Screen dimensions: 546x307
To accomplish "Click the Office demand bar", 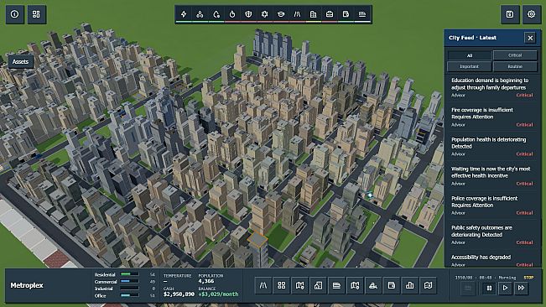I will point(129,295).
